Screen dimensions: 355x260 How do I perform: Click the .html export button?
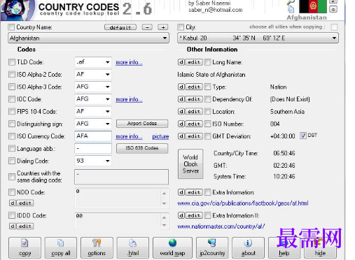133,247
